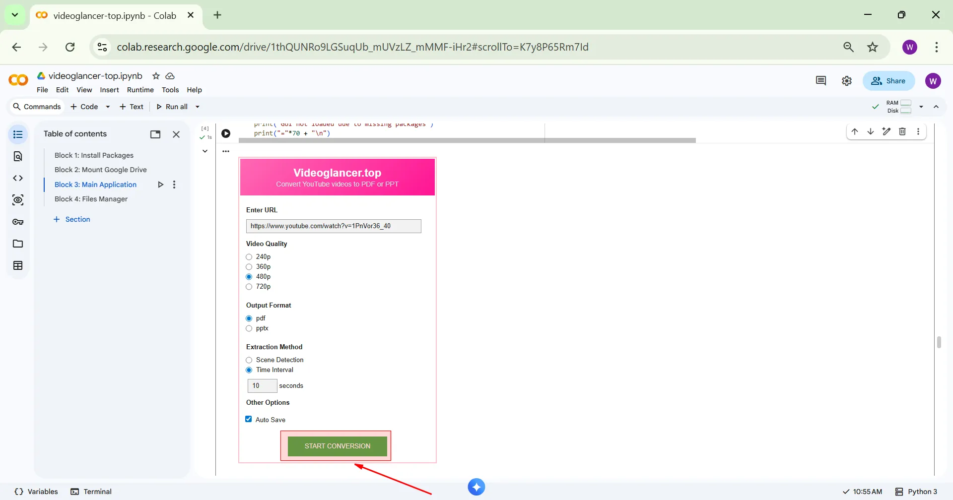This screenshot has width=953, height=500.
Task: Select 360p video quality
Action: [x=249, y=267]
